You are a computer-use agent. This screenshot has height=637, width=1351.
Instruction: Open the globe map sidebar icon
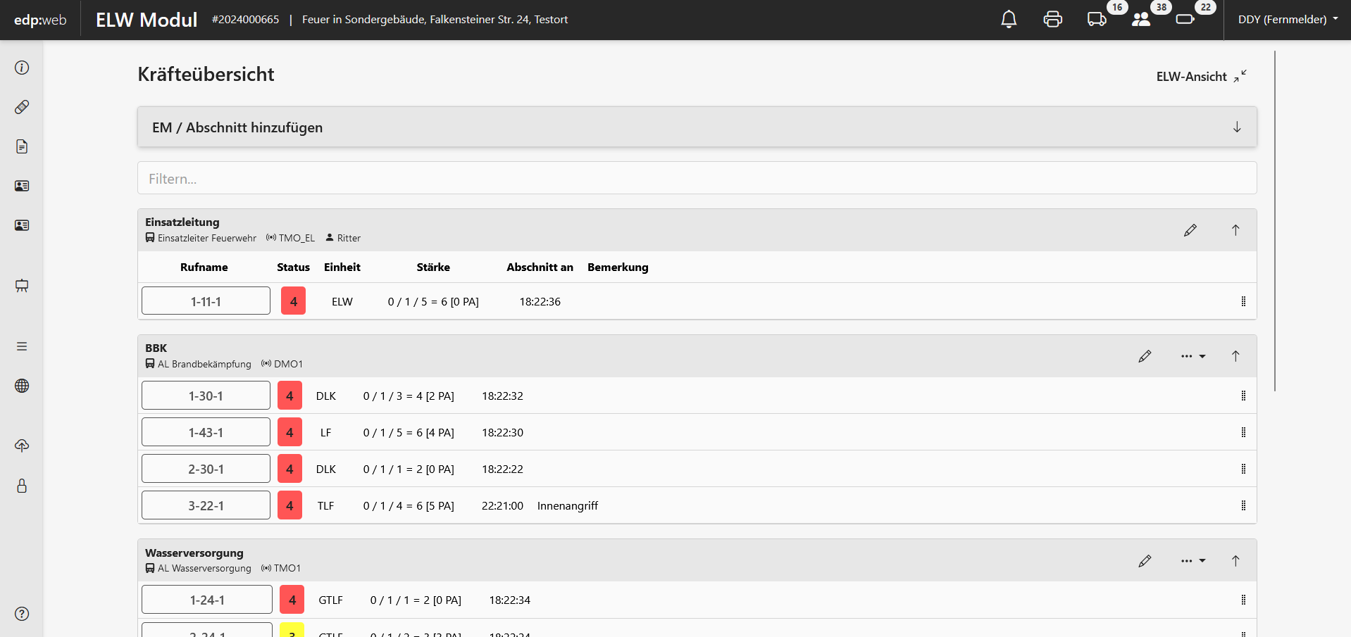22,386
